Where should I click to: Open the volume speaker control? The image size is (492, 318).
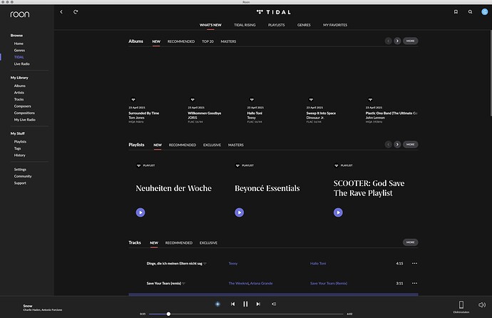tap(482, 304)
